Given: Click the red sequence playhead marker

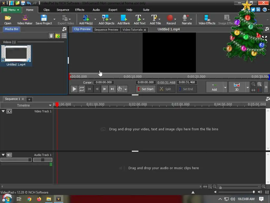Looking at the screenshot, I should [x=57, y=104].
